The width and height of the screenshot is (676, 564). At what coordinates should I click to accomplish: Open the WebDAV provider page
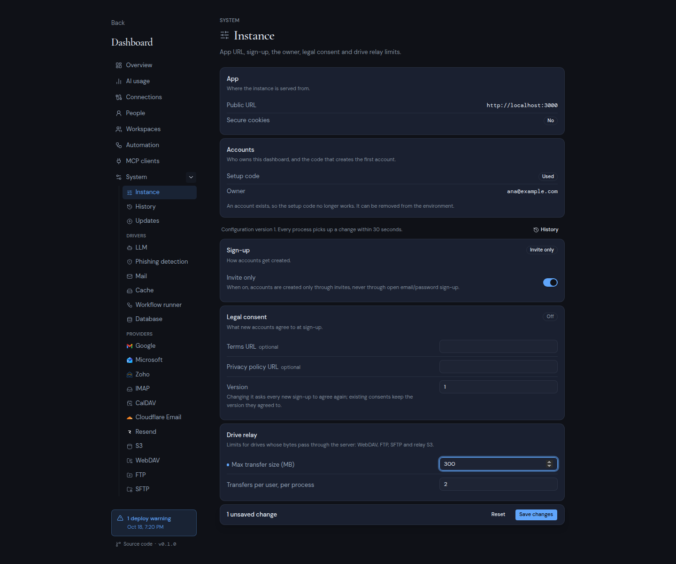pyautogui.click(x=160, y=461)
